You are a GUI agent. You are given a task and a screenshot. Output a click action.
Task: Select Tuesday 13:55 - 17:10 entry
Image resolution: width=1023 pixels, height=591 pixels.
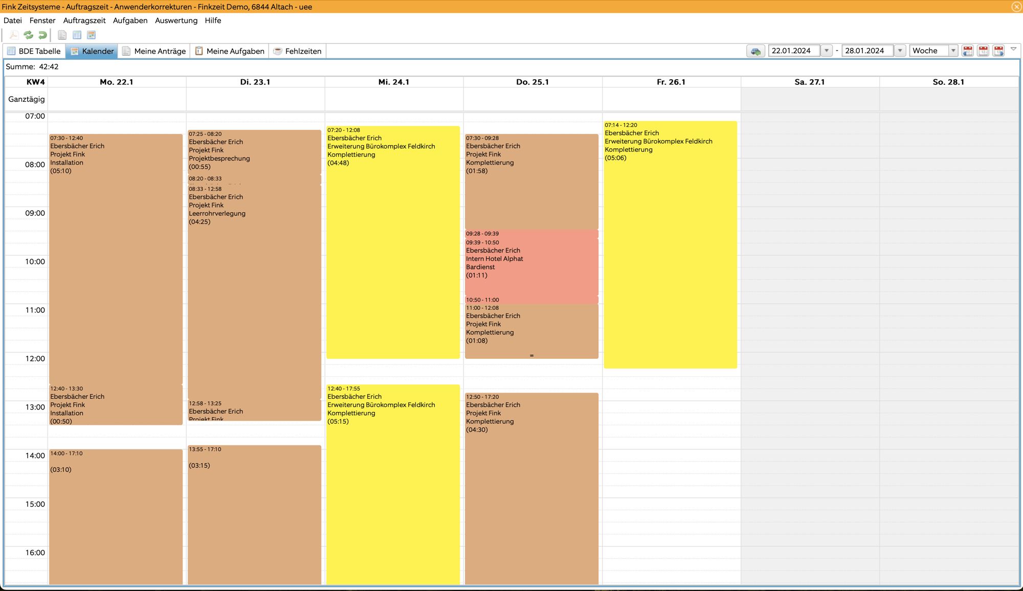[254, 515]
